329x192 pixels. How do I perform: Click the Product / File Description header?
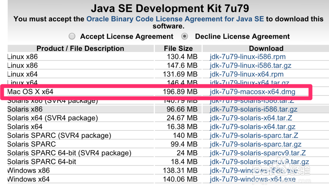coord(80,48)
